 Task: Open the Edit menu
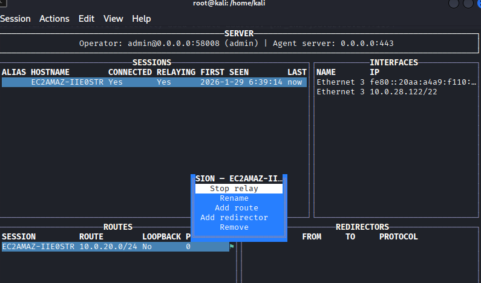87,19
